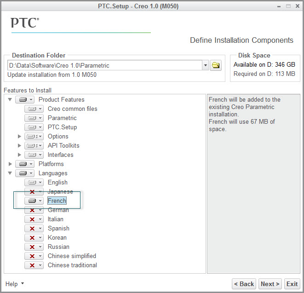Open the Help menu
The image size is (304, 293).
click(15, 284)
